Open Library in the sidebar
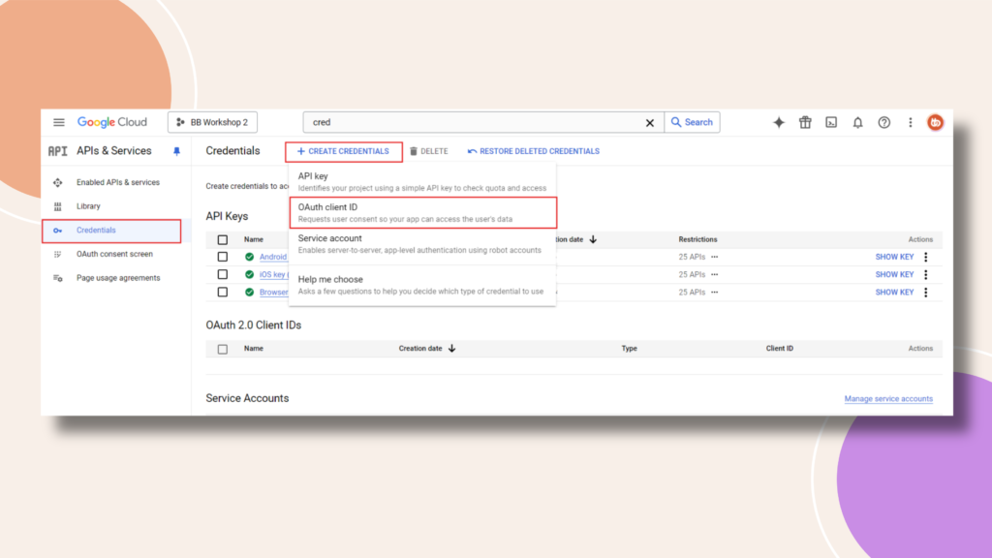992x558 pixels. point(88,206)
